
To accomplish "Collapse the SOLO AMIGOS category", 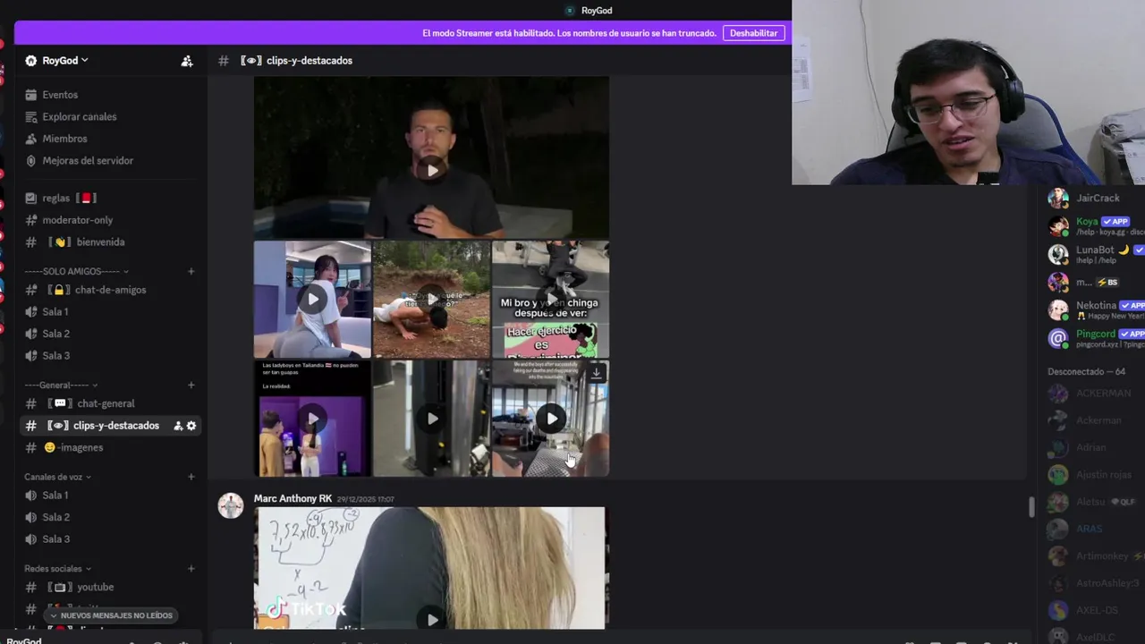I will pos(76,271).
